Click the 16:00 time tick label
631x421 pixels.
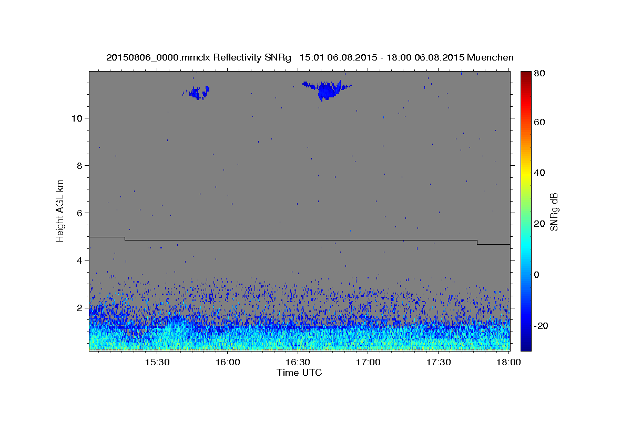[228, 363]
